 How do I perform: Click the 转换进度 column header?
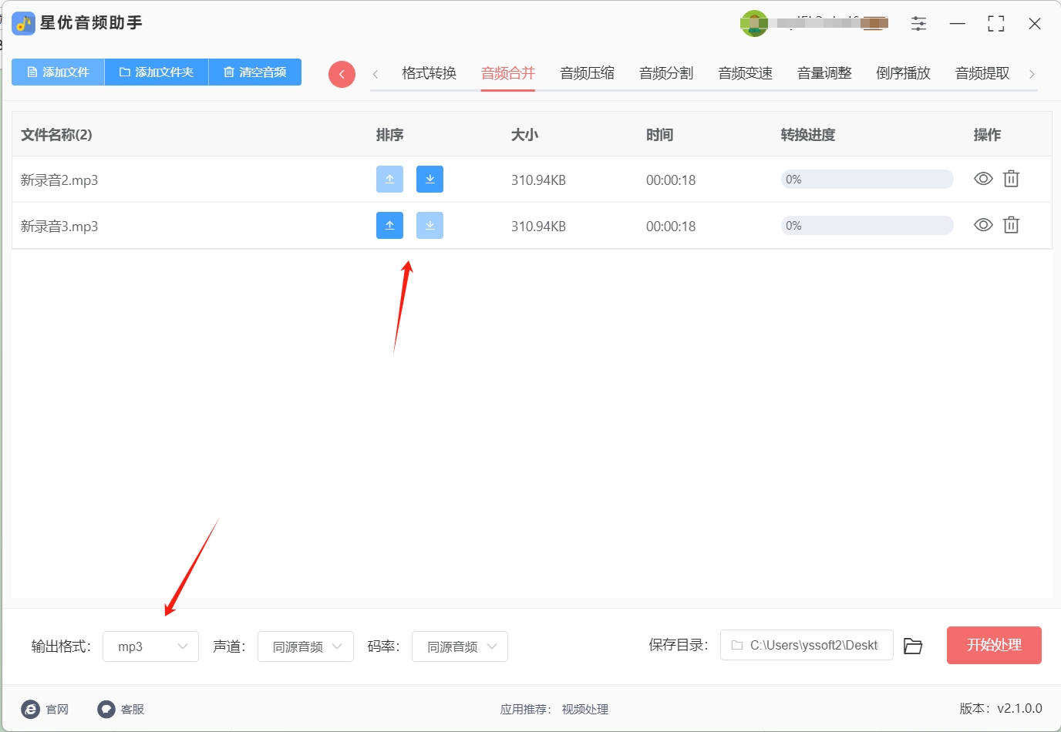[x=808, y=135]
